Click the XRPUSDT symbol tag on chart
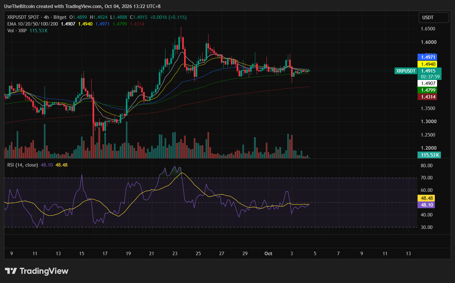This screenshot has width=455, height=283. click(406, 71)
